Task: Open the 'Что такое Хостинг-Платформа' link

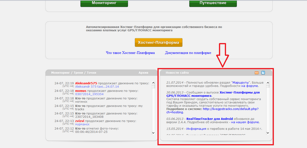Action: click(x=130, y=53)
